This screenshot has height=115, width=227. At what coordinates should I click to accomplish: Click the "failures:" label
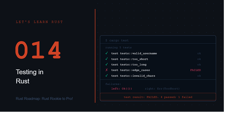pos(113,84)
